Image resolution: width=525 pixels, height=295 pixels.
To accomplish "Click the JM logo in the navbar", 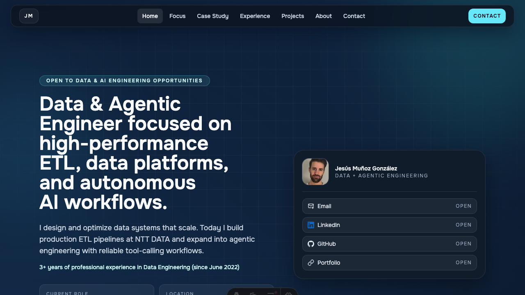I will pyautogui.click(x=29, y=16).
